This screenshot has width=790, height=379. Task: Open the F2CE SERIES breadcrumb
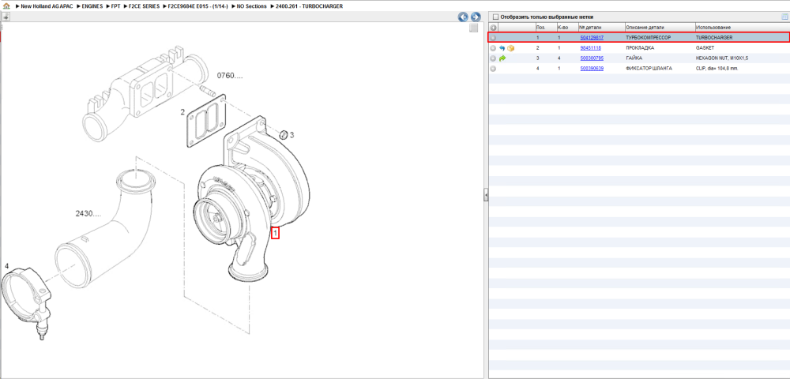(x=145, y=6)
